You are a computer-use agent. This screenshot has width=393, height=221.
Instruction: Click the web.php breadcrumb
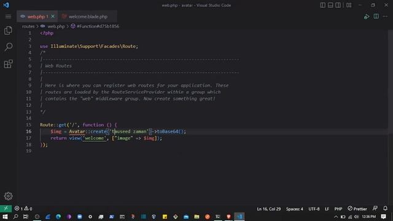click(56, 26)
